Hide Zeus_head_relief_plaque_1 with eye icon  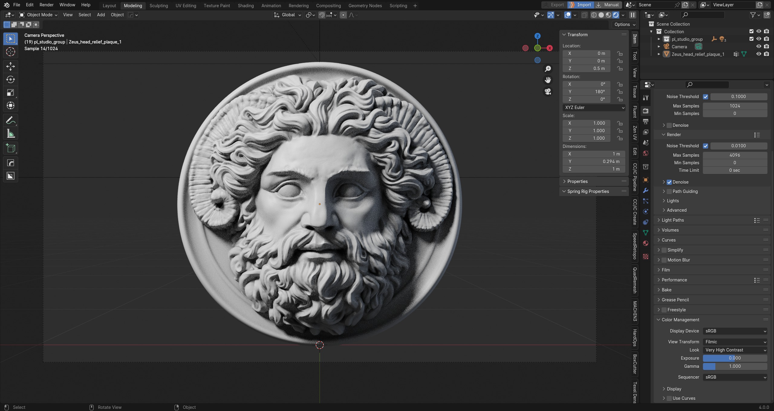coord(759,54)
